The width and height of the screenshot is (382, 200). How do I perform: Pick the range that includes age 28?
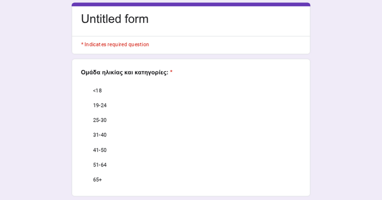point(100,120)
